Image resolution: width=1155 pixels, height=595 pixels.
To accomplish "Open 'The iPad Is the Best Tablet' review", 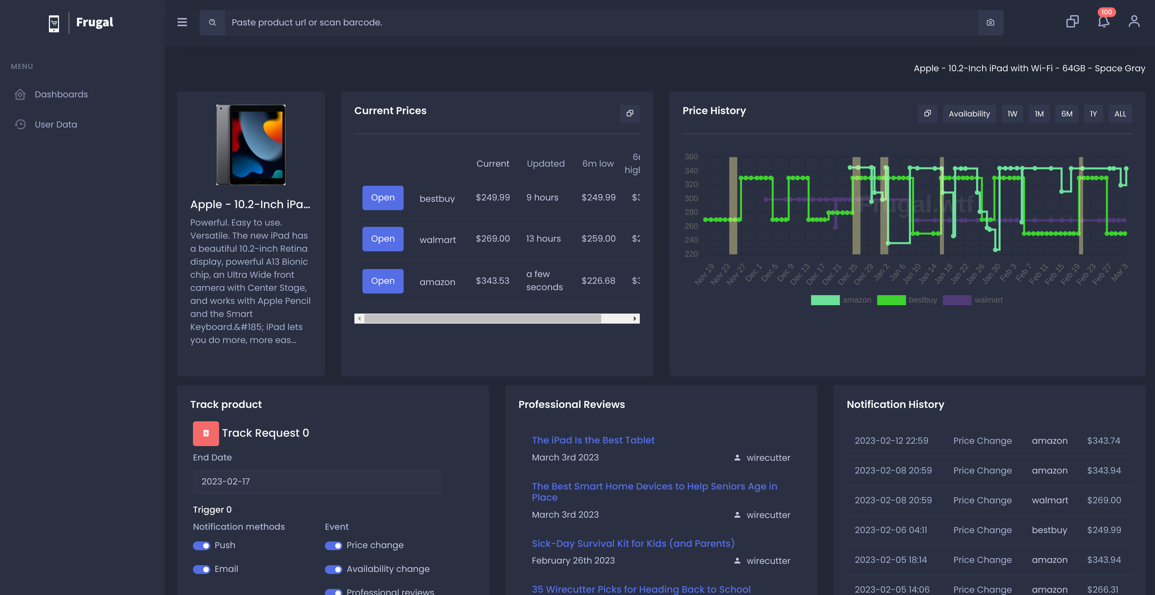I will 593,440.
